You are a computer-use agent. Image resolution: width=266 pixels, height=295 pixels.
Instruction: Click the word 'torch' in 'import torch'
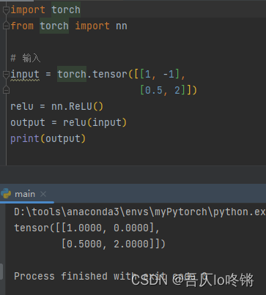click(x=66, y=10)
